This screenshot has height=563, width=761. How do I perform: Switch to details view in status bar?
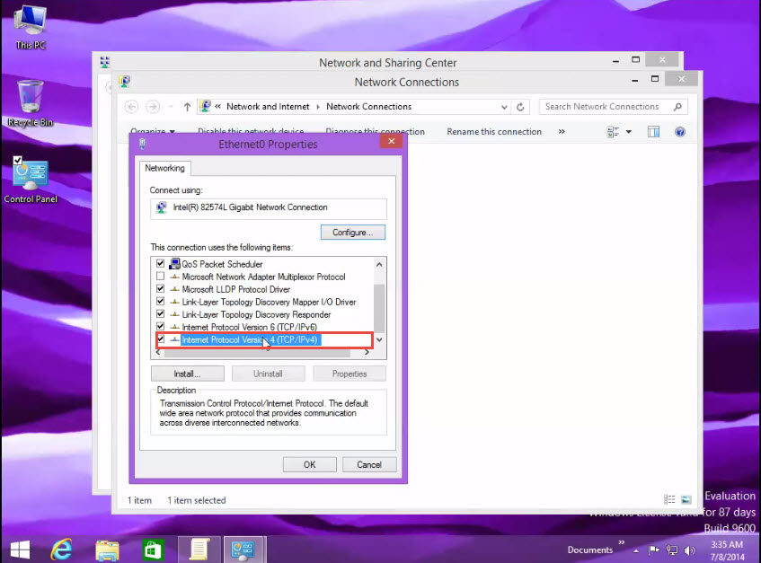669,499
